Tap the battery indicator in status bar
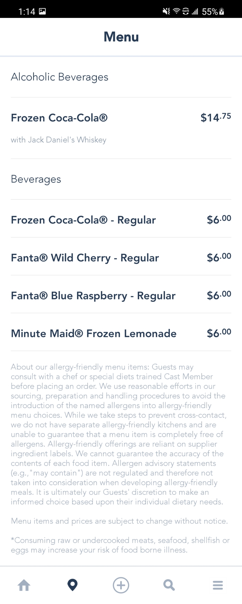This screenshot has height=604, width=242. click(x=222, y=12)
